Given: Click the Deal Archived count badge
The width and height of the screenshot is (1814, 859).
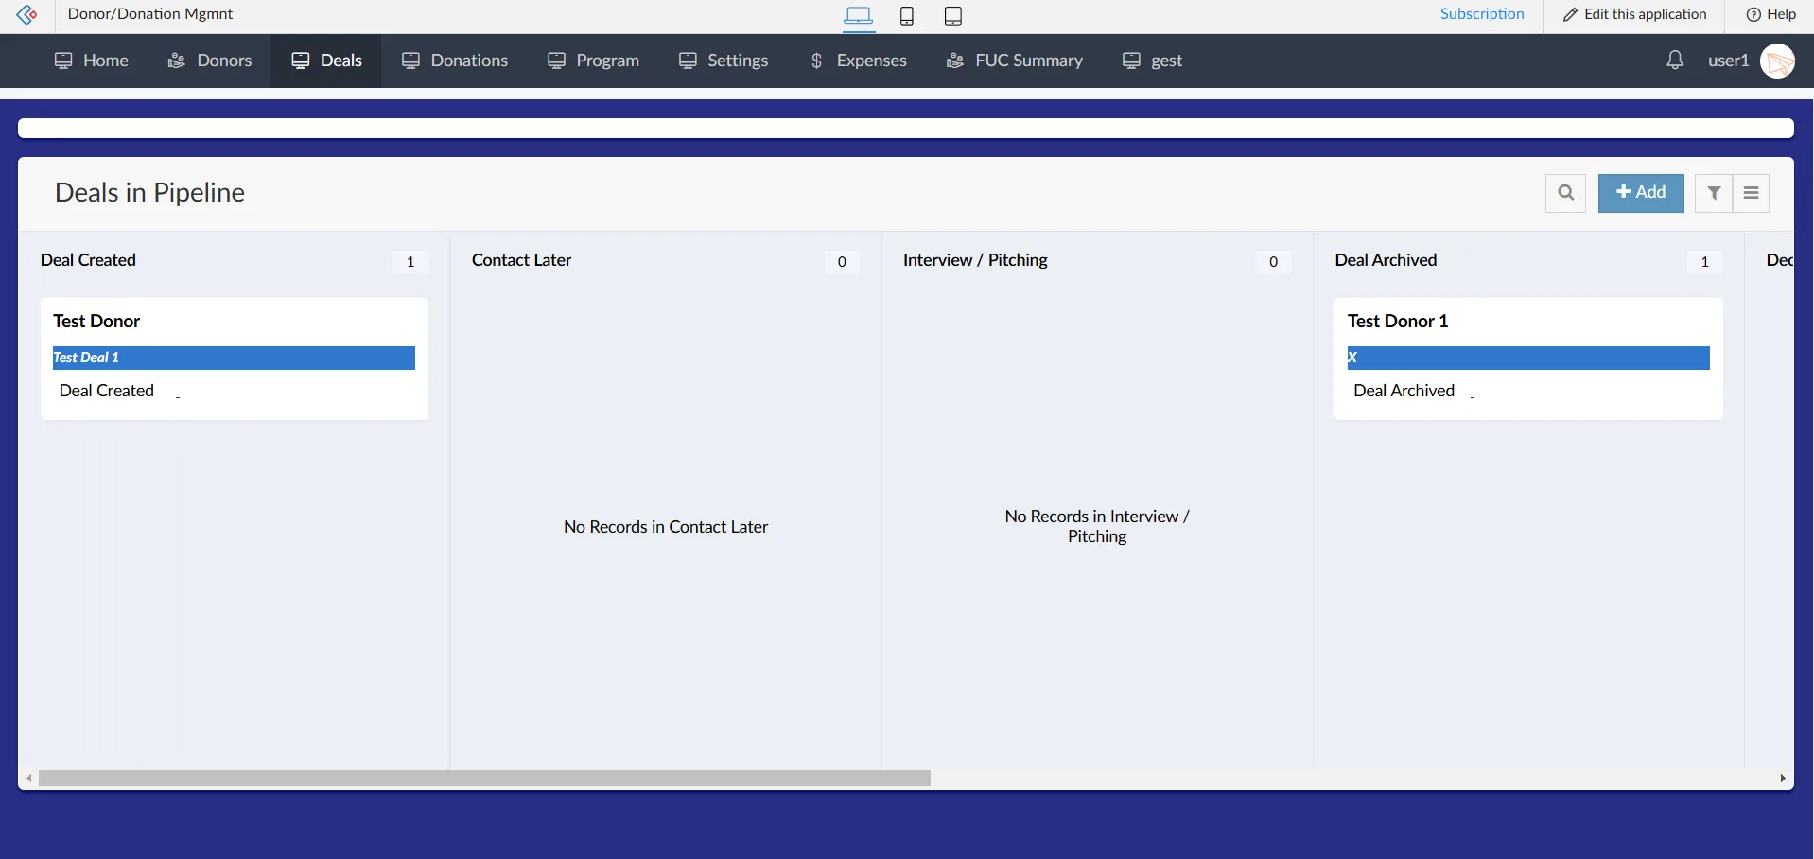Looking at the screenshot, I should [1704, 262].
